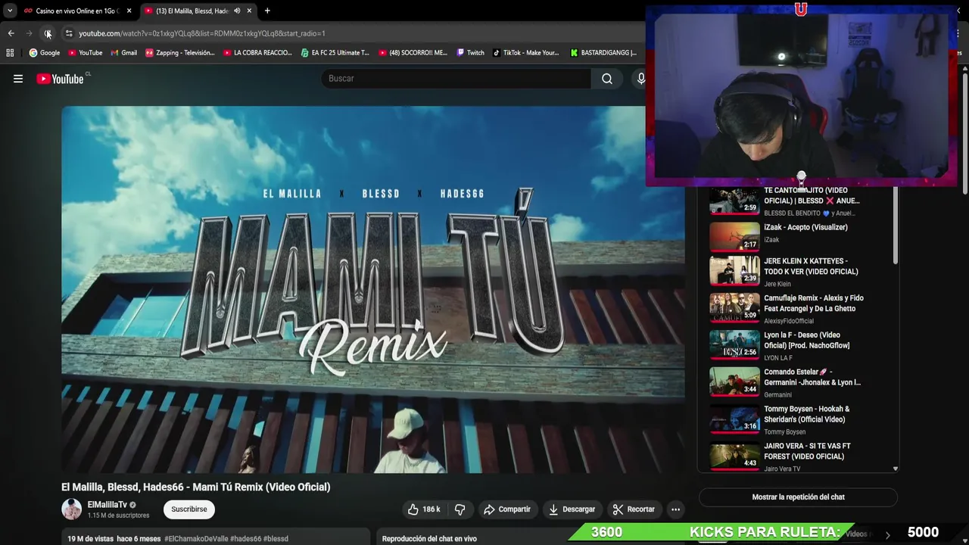This screenshot has width=969, height=545.
Task: Open the LA COBRA REACCIO bookmark
Action: pos(257,53)
